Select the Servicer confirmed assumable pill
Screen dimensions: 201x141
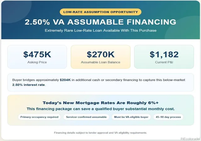point(86,117)
